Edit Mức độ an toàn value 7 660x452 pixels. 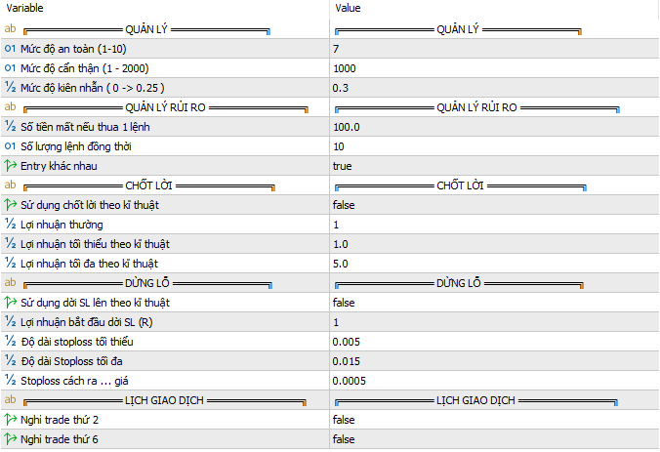tap(495, 49)
